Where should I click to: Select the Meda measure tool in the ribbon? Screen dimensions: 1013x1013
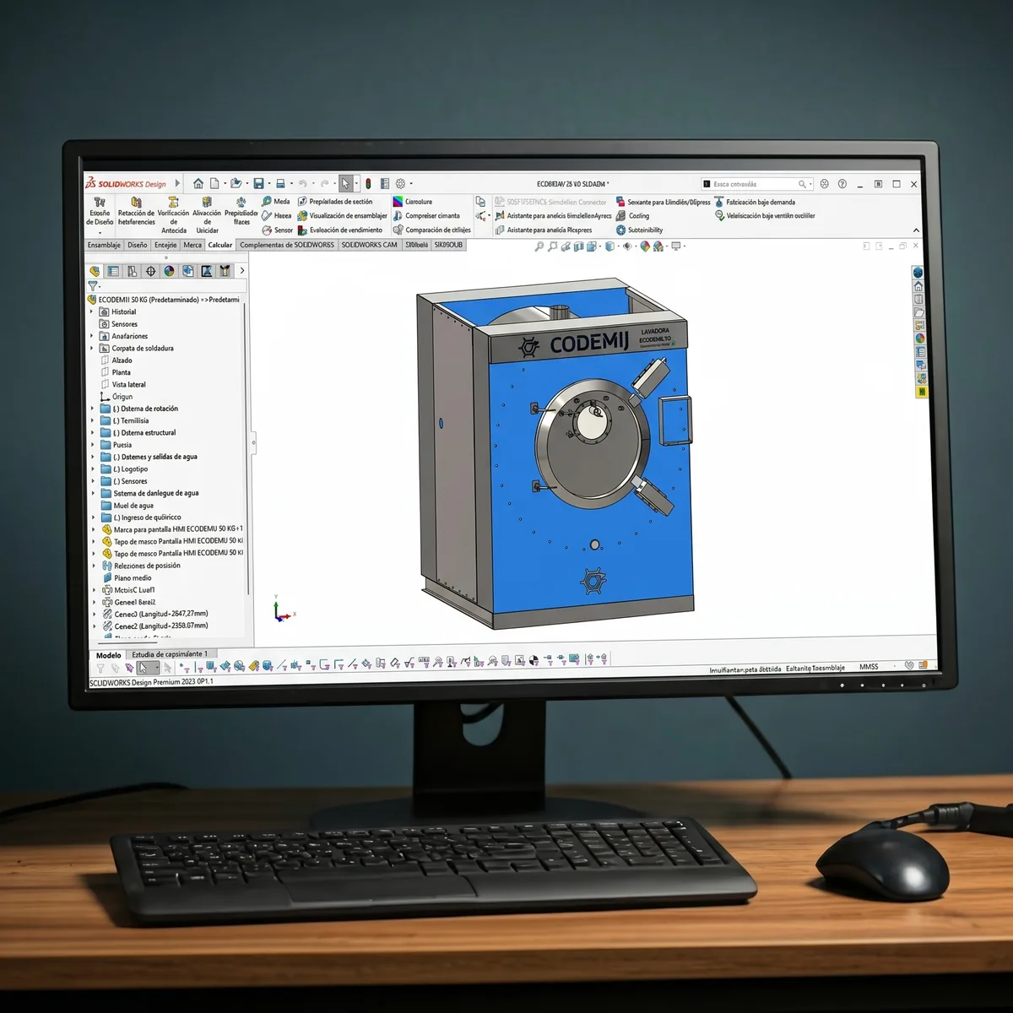(x=275, y=201)
